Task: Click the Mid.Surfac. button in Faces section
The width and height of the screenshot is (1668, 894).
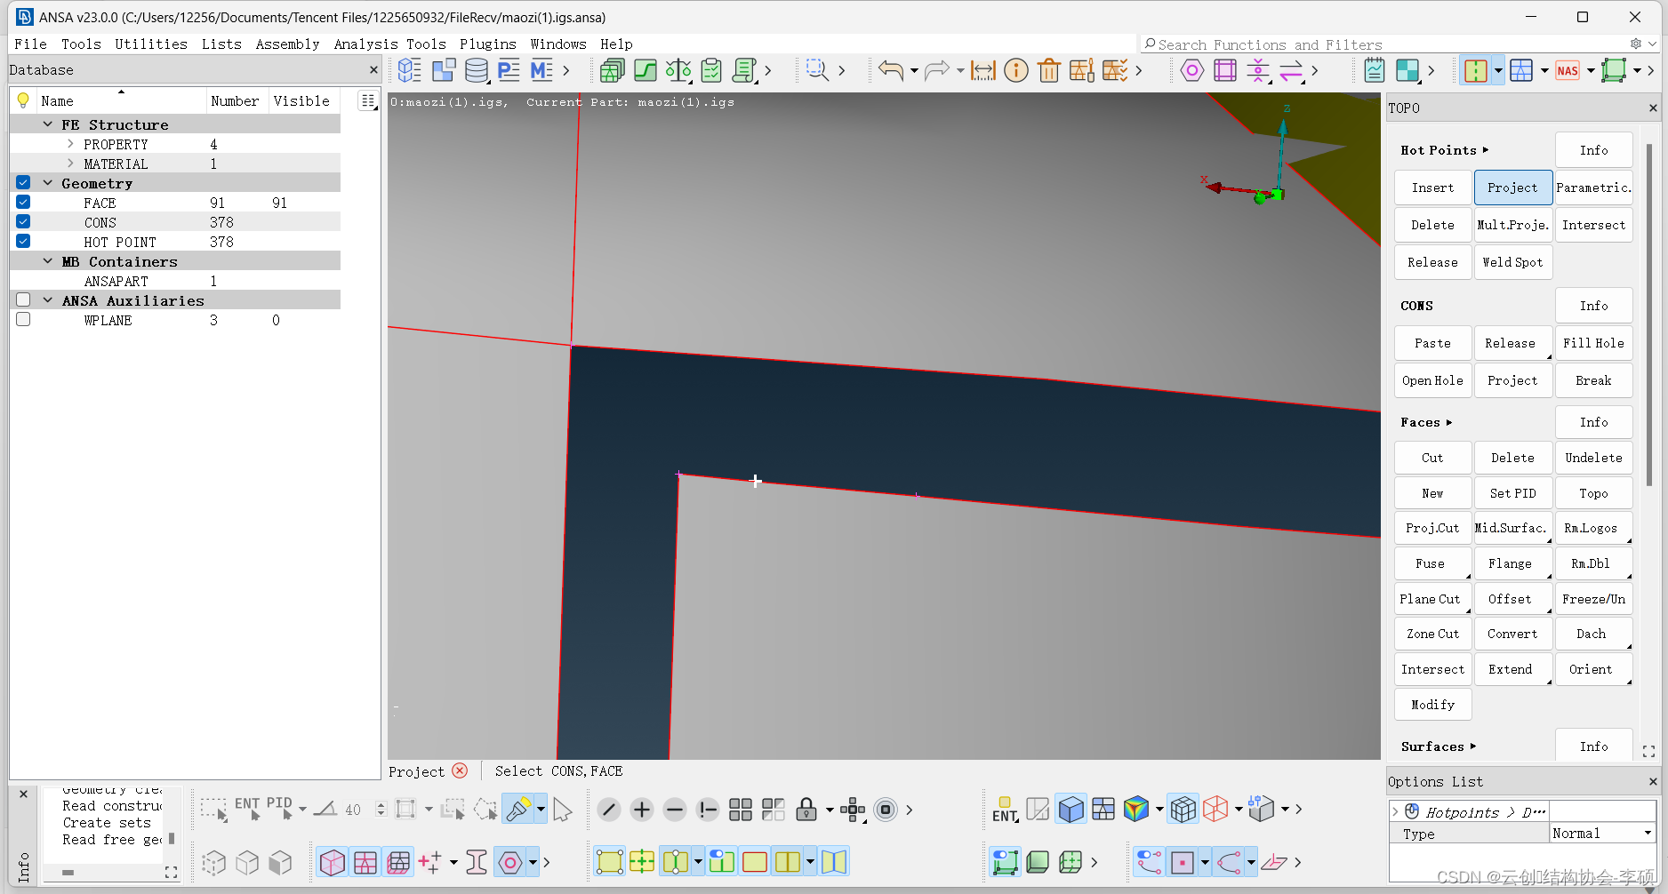Action: click(x=1512, y=527)
